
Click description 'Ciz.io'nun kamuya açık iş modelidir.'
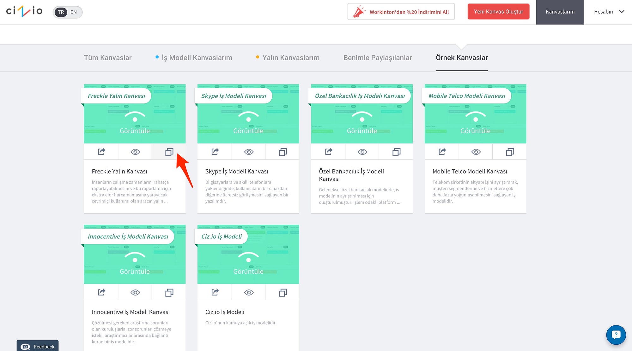coord(241,323)
